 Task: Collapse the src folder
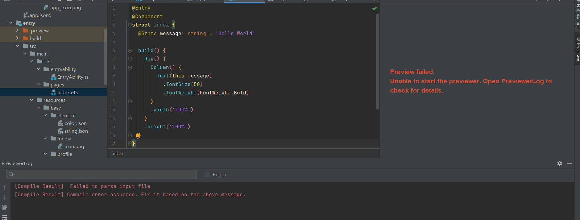point(18,46)
